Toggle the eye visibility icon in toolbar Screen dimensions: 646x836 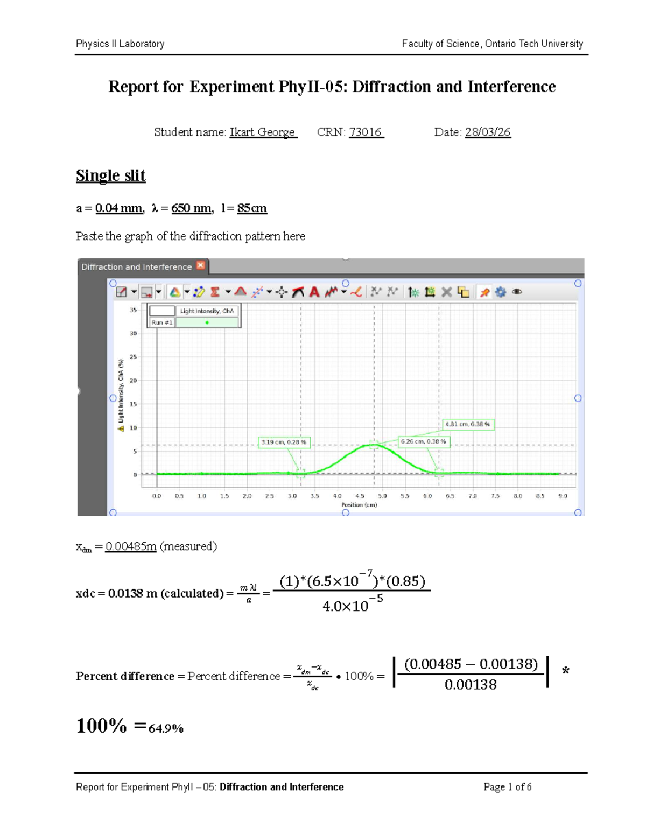point(517,292)
